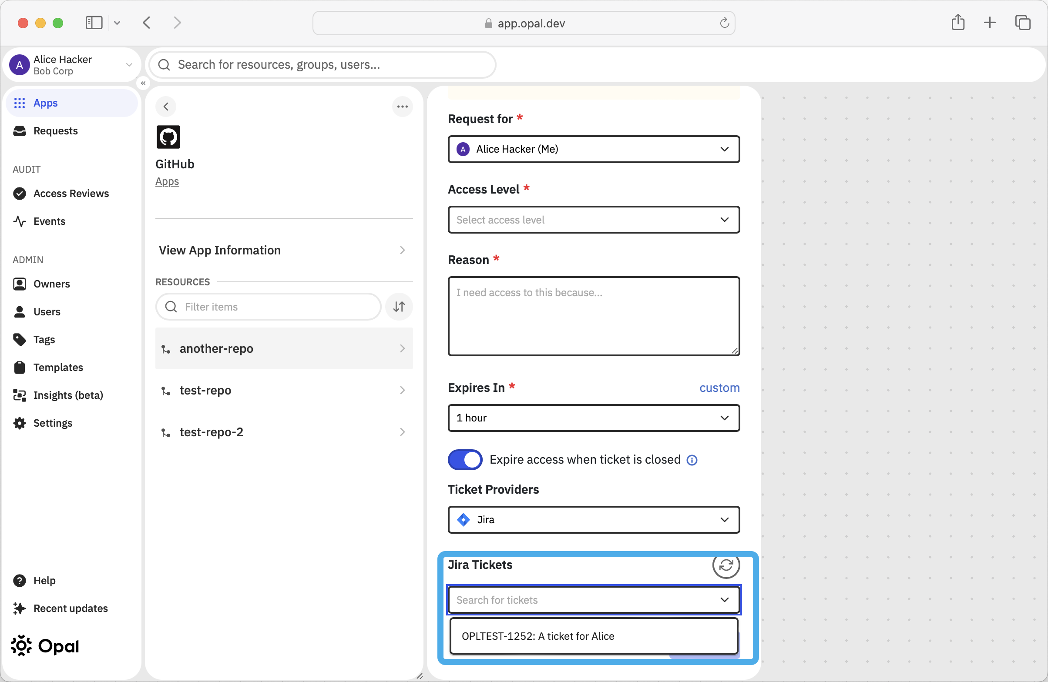Click the search magnifier icon in top bar

point(164,65)
